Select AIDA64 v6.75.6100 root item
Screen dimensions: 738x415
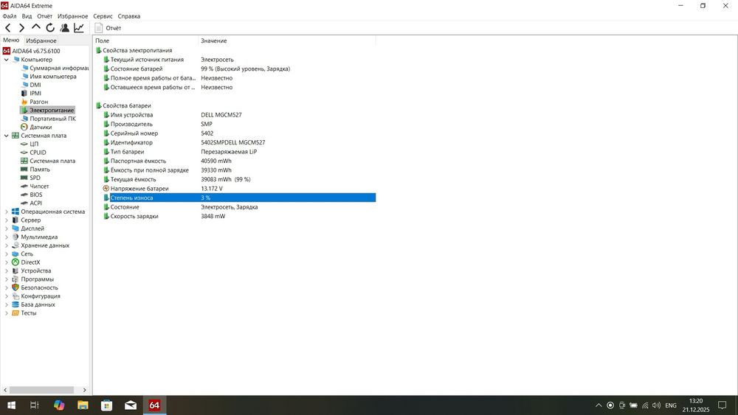click(35, 51)
